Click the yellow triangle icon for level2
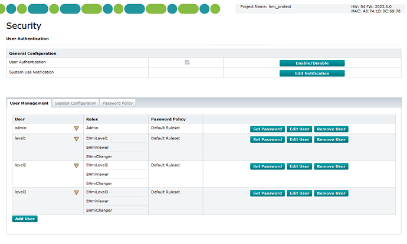407x244 pixels. 76,166
